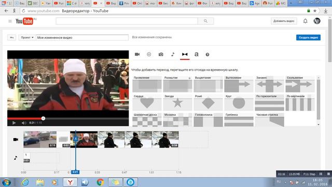Image resolution: width=332 pixels, height=187 pixels.
Task: Open the account avatar menu
Action: 317,21
